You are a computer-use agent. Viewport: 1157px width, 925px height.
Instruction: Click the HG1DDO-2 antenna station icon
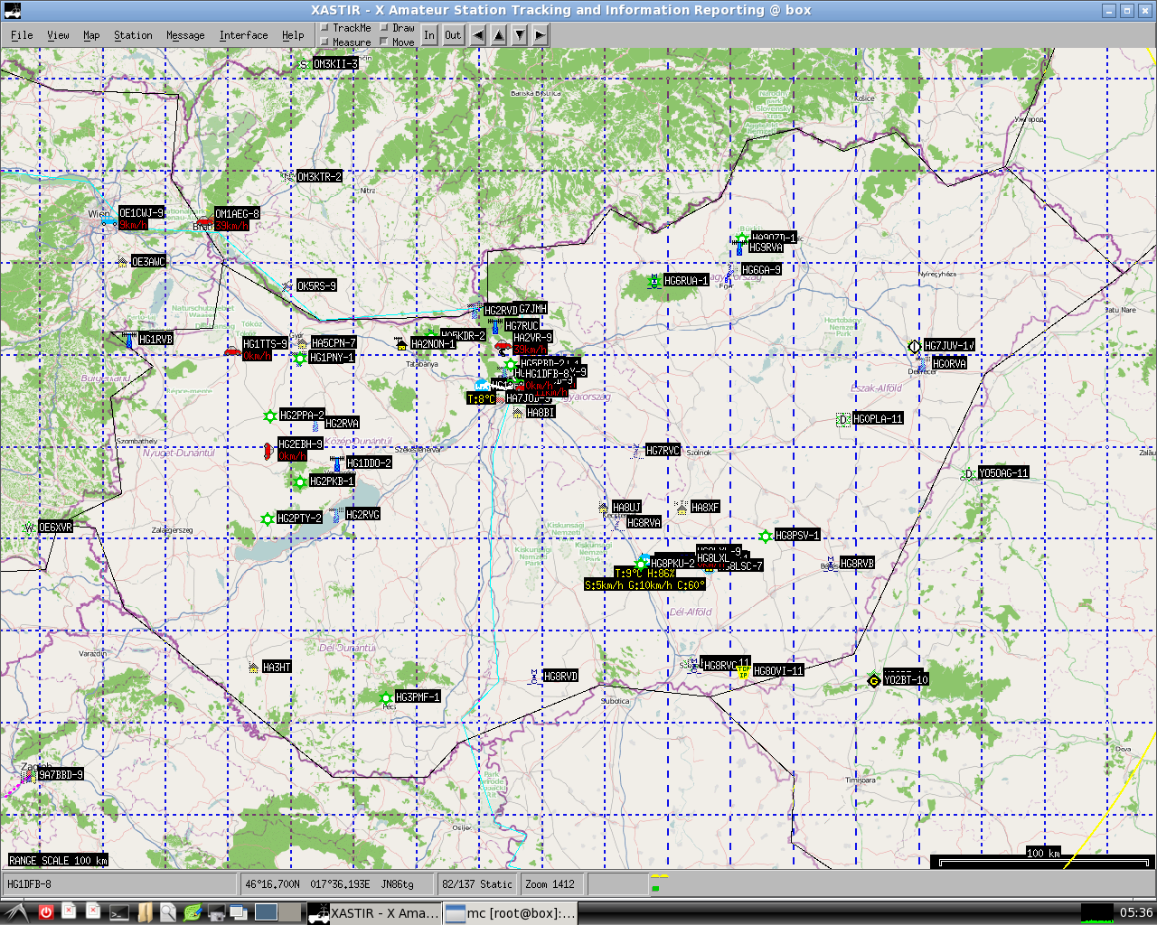[337, 463]
